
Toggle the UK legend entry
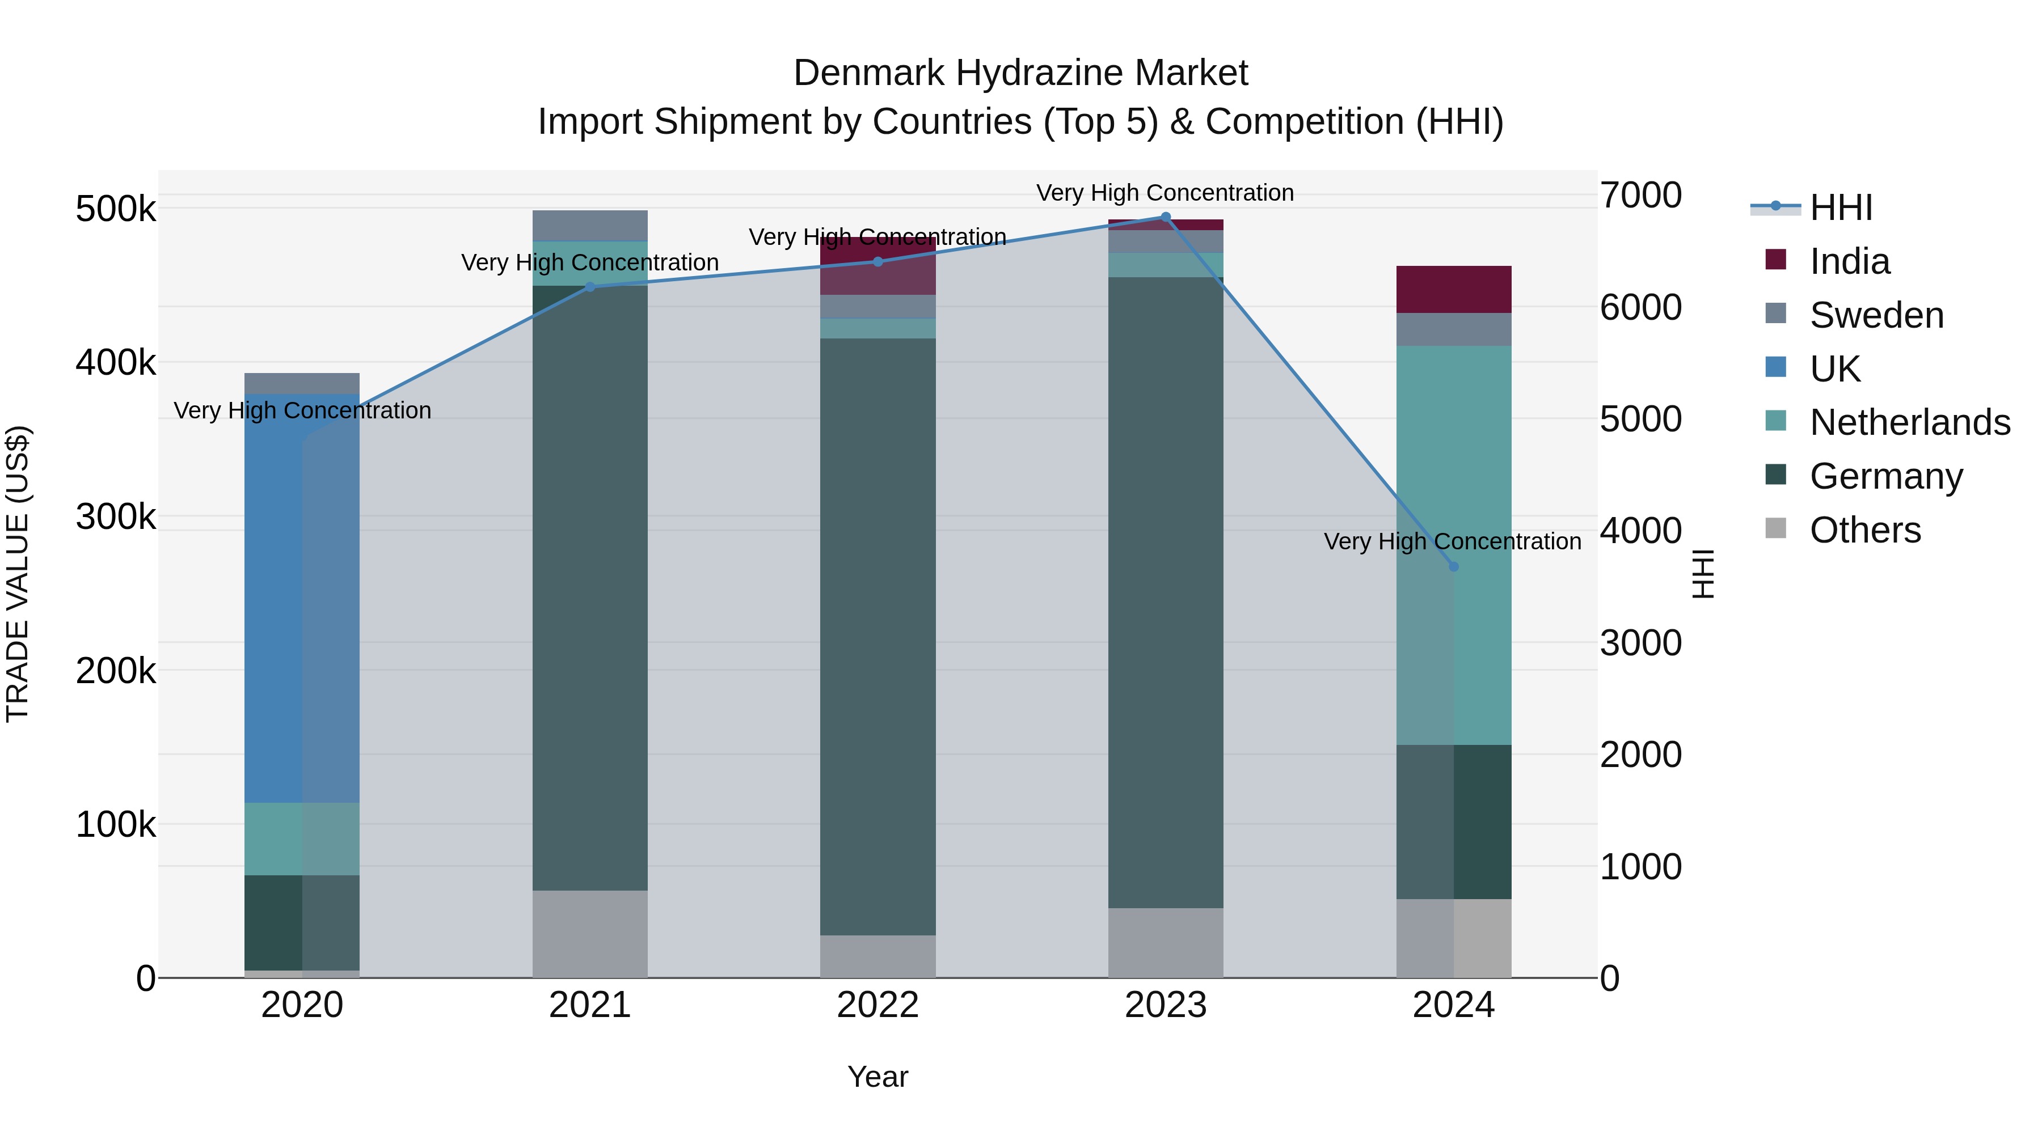click(1813, 369)
